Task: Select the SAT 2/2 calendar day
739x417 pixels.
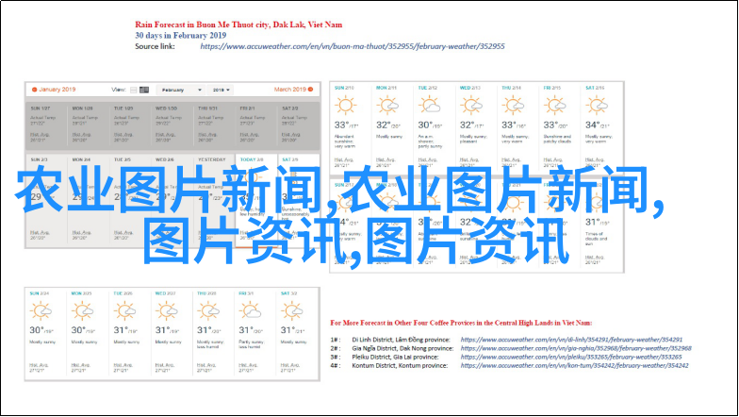Action: [298, 125]
